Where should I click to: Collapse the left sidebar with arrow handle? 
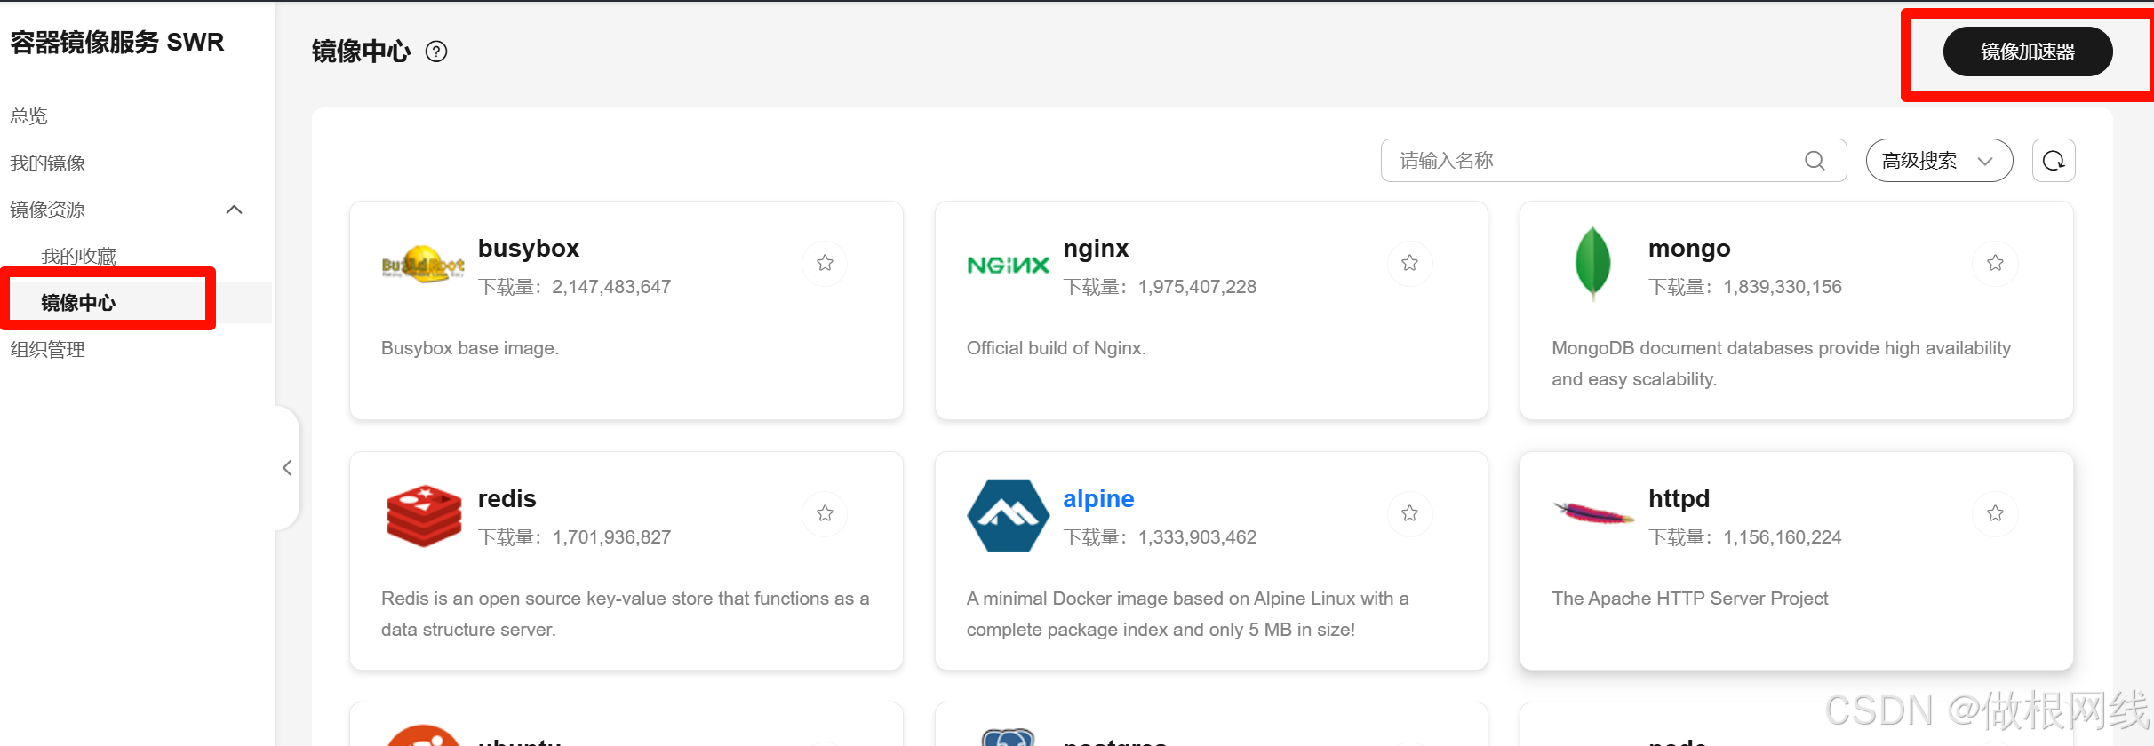pyautogui.click(x=287, y=468)
